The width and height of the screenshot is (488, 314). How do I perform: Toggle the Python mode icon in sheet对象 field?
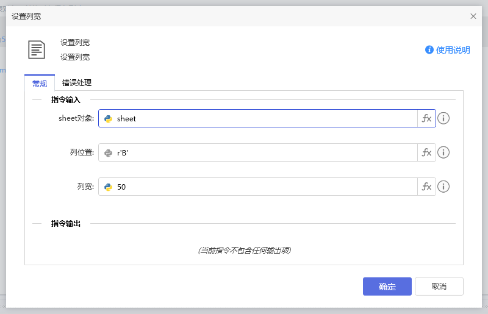pyautogui.click(x=108, y=119)
